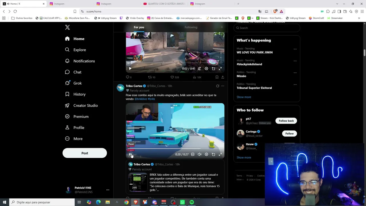Open a new browser tab

click(238, 4)
